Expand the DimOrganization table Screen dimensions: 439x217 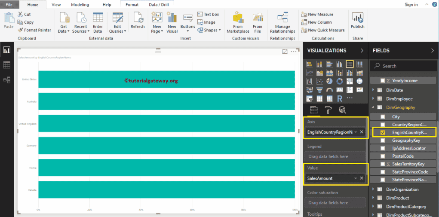(x=373, y=189)
